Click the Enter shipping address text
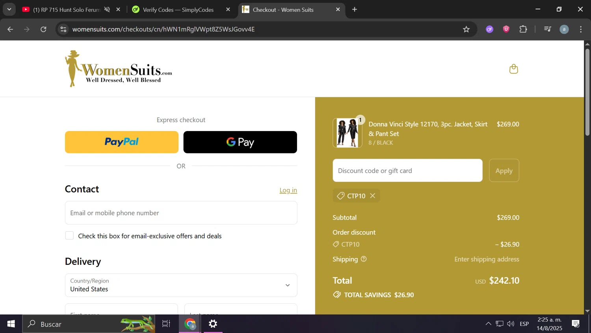 tap(487, 259)
